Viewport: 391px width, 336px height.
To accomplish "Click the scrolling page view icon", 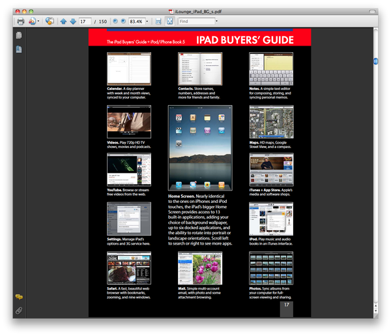I will pyautogui.click(x=158, y=22).
